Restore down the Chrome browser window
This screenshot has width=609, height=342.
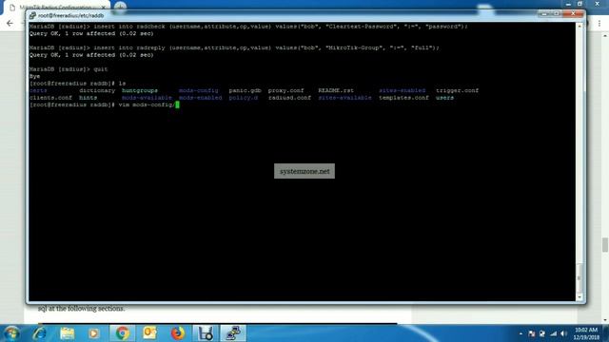pyautogui.click(x=580, y=4)
